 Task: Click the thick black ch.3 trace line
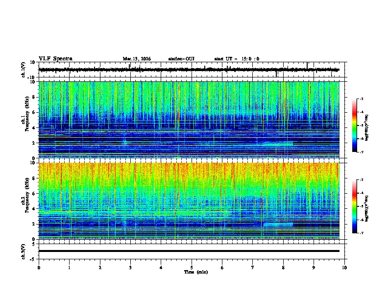pyautogui.click(x=189, y=251)
